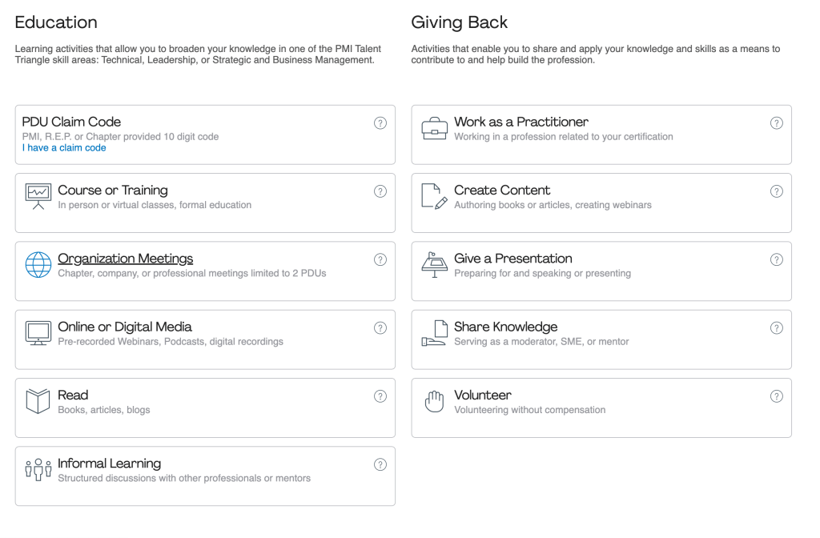Click the Read open book icon
The height and width of the screenshot is (538, 820).
pos(38,401)
